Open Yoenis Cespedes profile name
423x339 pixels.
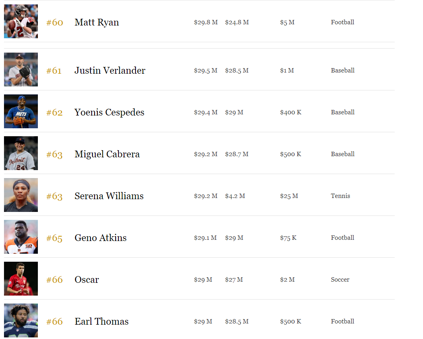click(109, 112)
